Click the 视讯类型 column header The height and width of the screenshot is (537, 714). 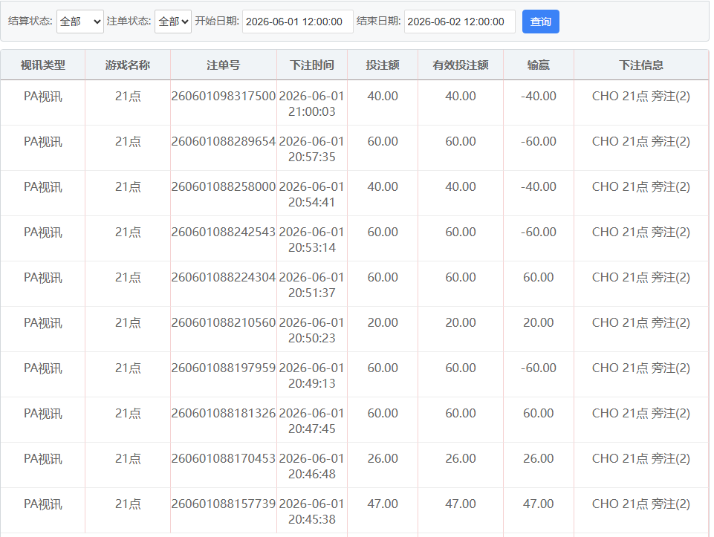(x=43, y=65)
